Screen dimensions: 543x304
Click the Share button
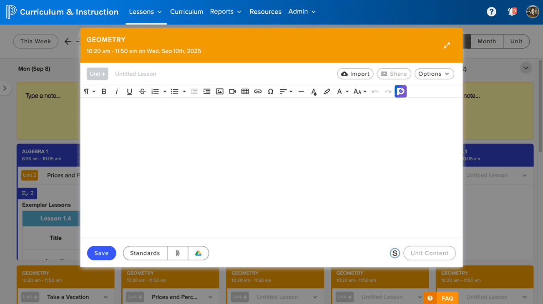click(394, 74)
